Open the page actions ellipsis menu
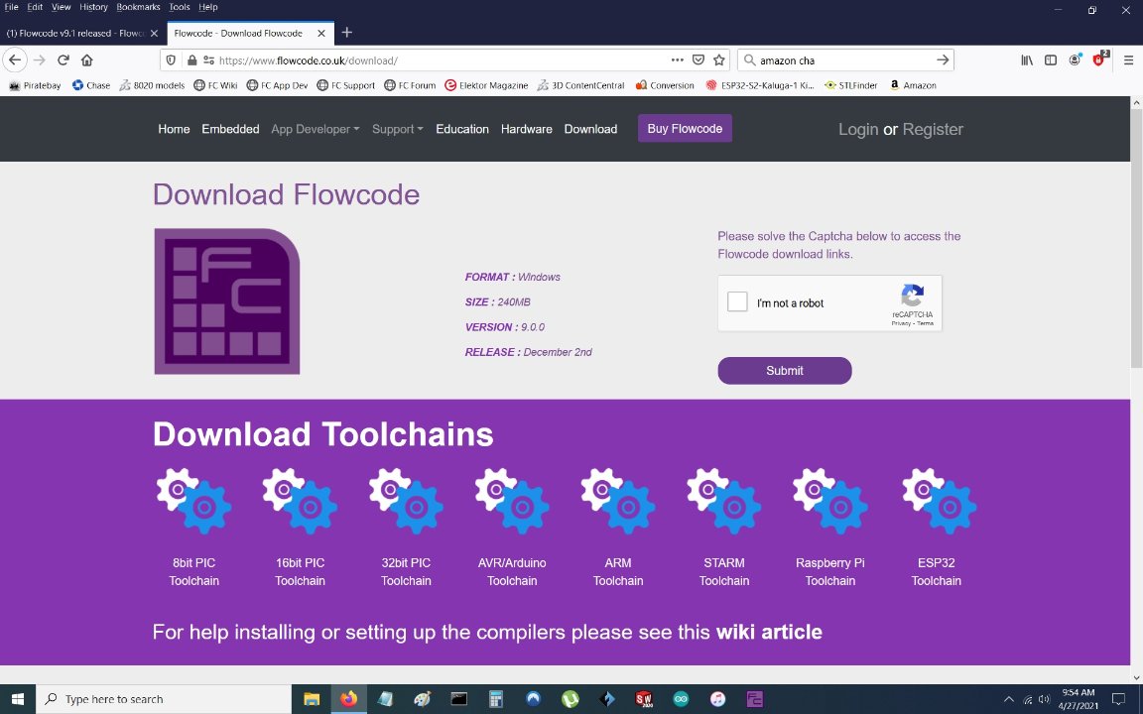This screenshot has height=714, width=1143. coord(677,60)
